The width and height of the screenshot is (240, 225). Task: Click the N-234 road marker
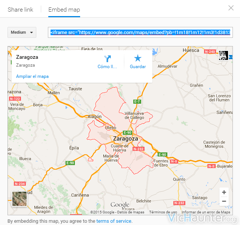click(20, 184)
